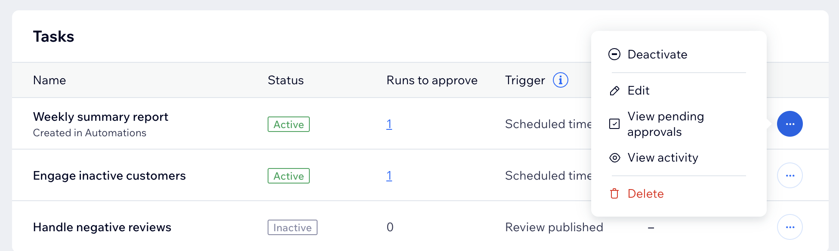Open the ellipsis menu for Handle negative reviews
Image resolution: width=839 pixels, height=251 pixels.
[x=790, y=227]
